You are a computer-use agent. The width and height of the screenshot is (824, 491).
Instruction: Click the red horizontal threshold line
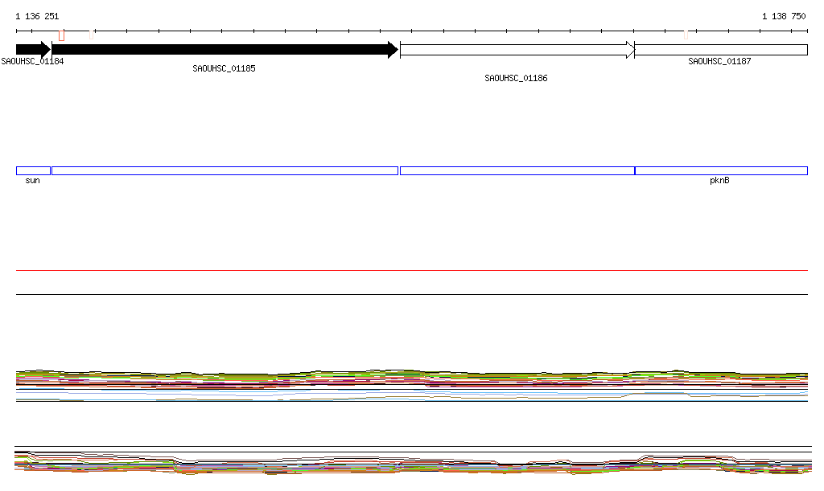point(412,270)
